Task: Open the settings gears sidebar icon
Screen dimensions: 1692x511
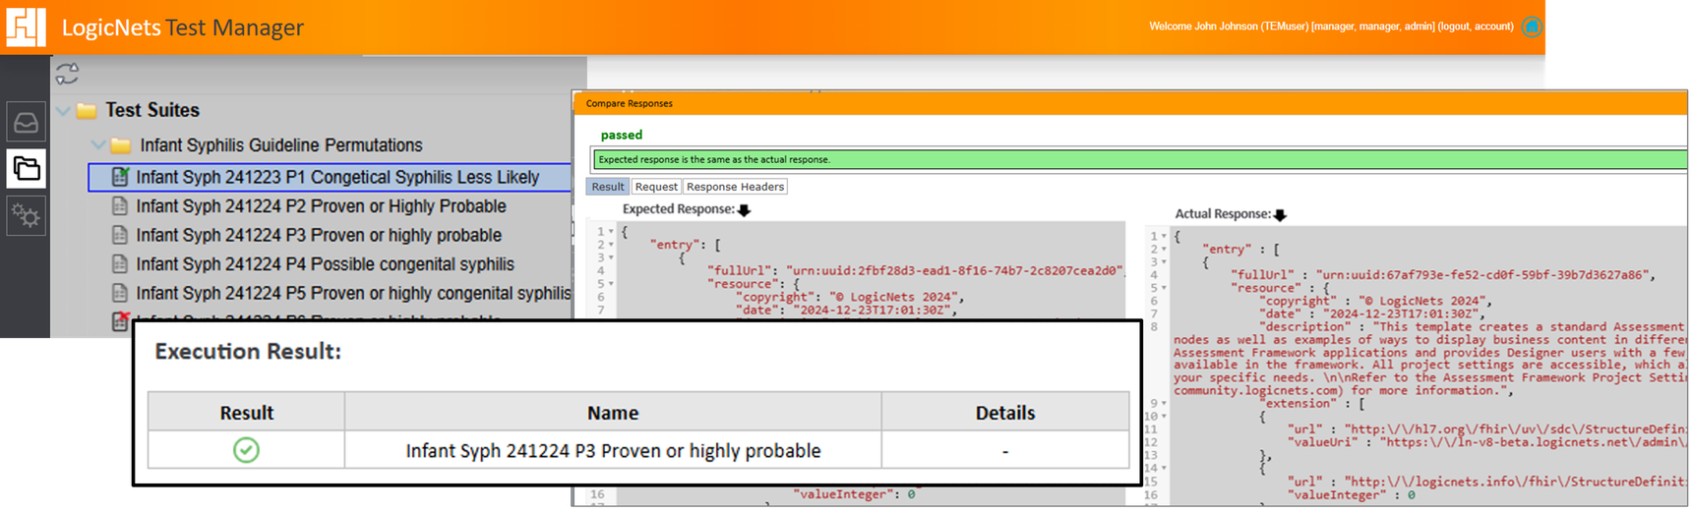Action: point(27,214)
